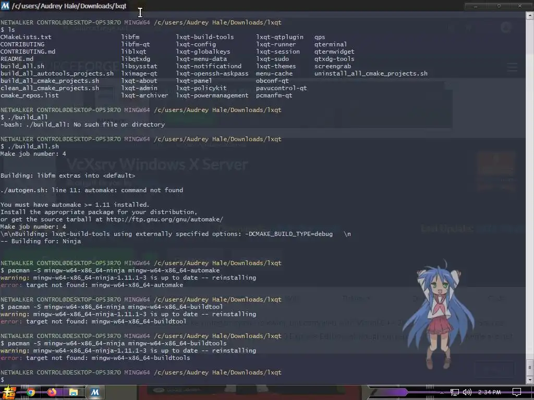Click lxqt-about in the ls output
Viewport: 534px width, 400px height.
[139, 81]
